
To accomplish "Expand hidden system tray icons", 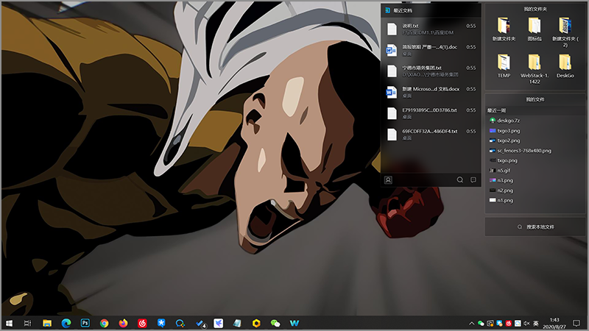I will coord(471,323).
